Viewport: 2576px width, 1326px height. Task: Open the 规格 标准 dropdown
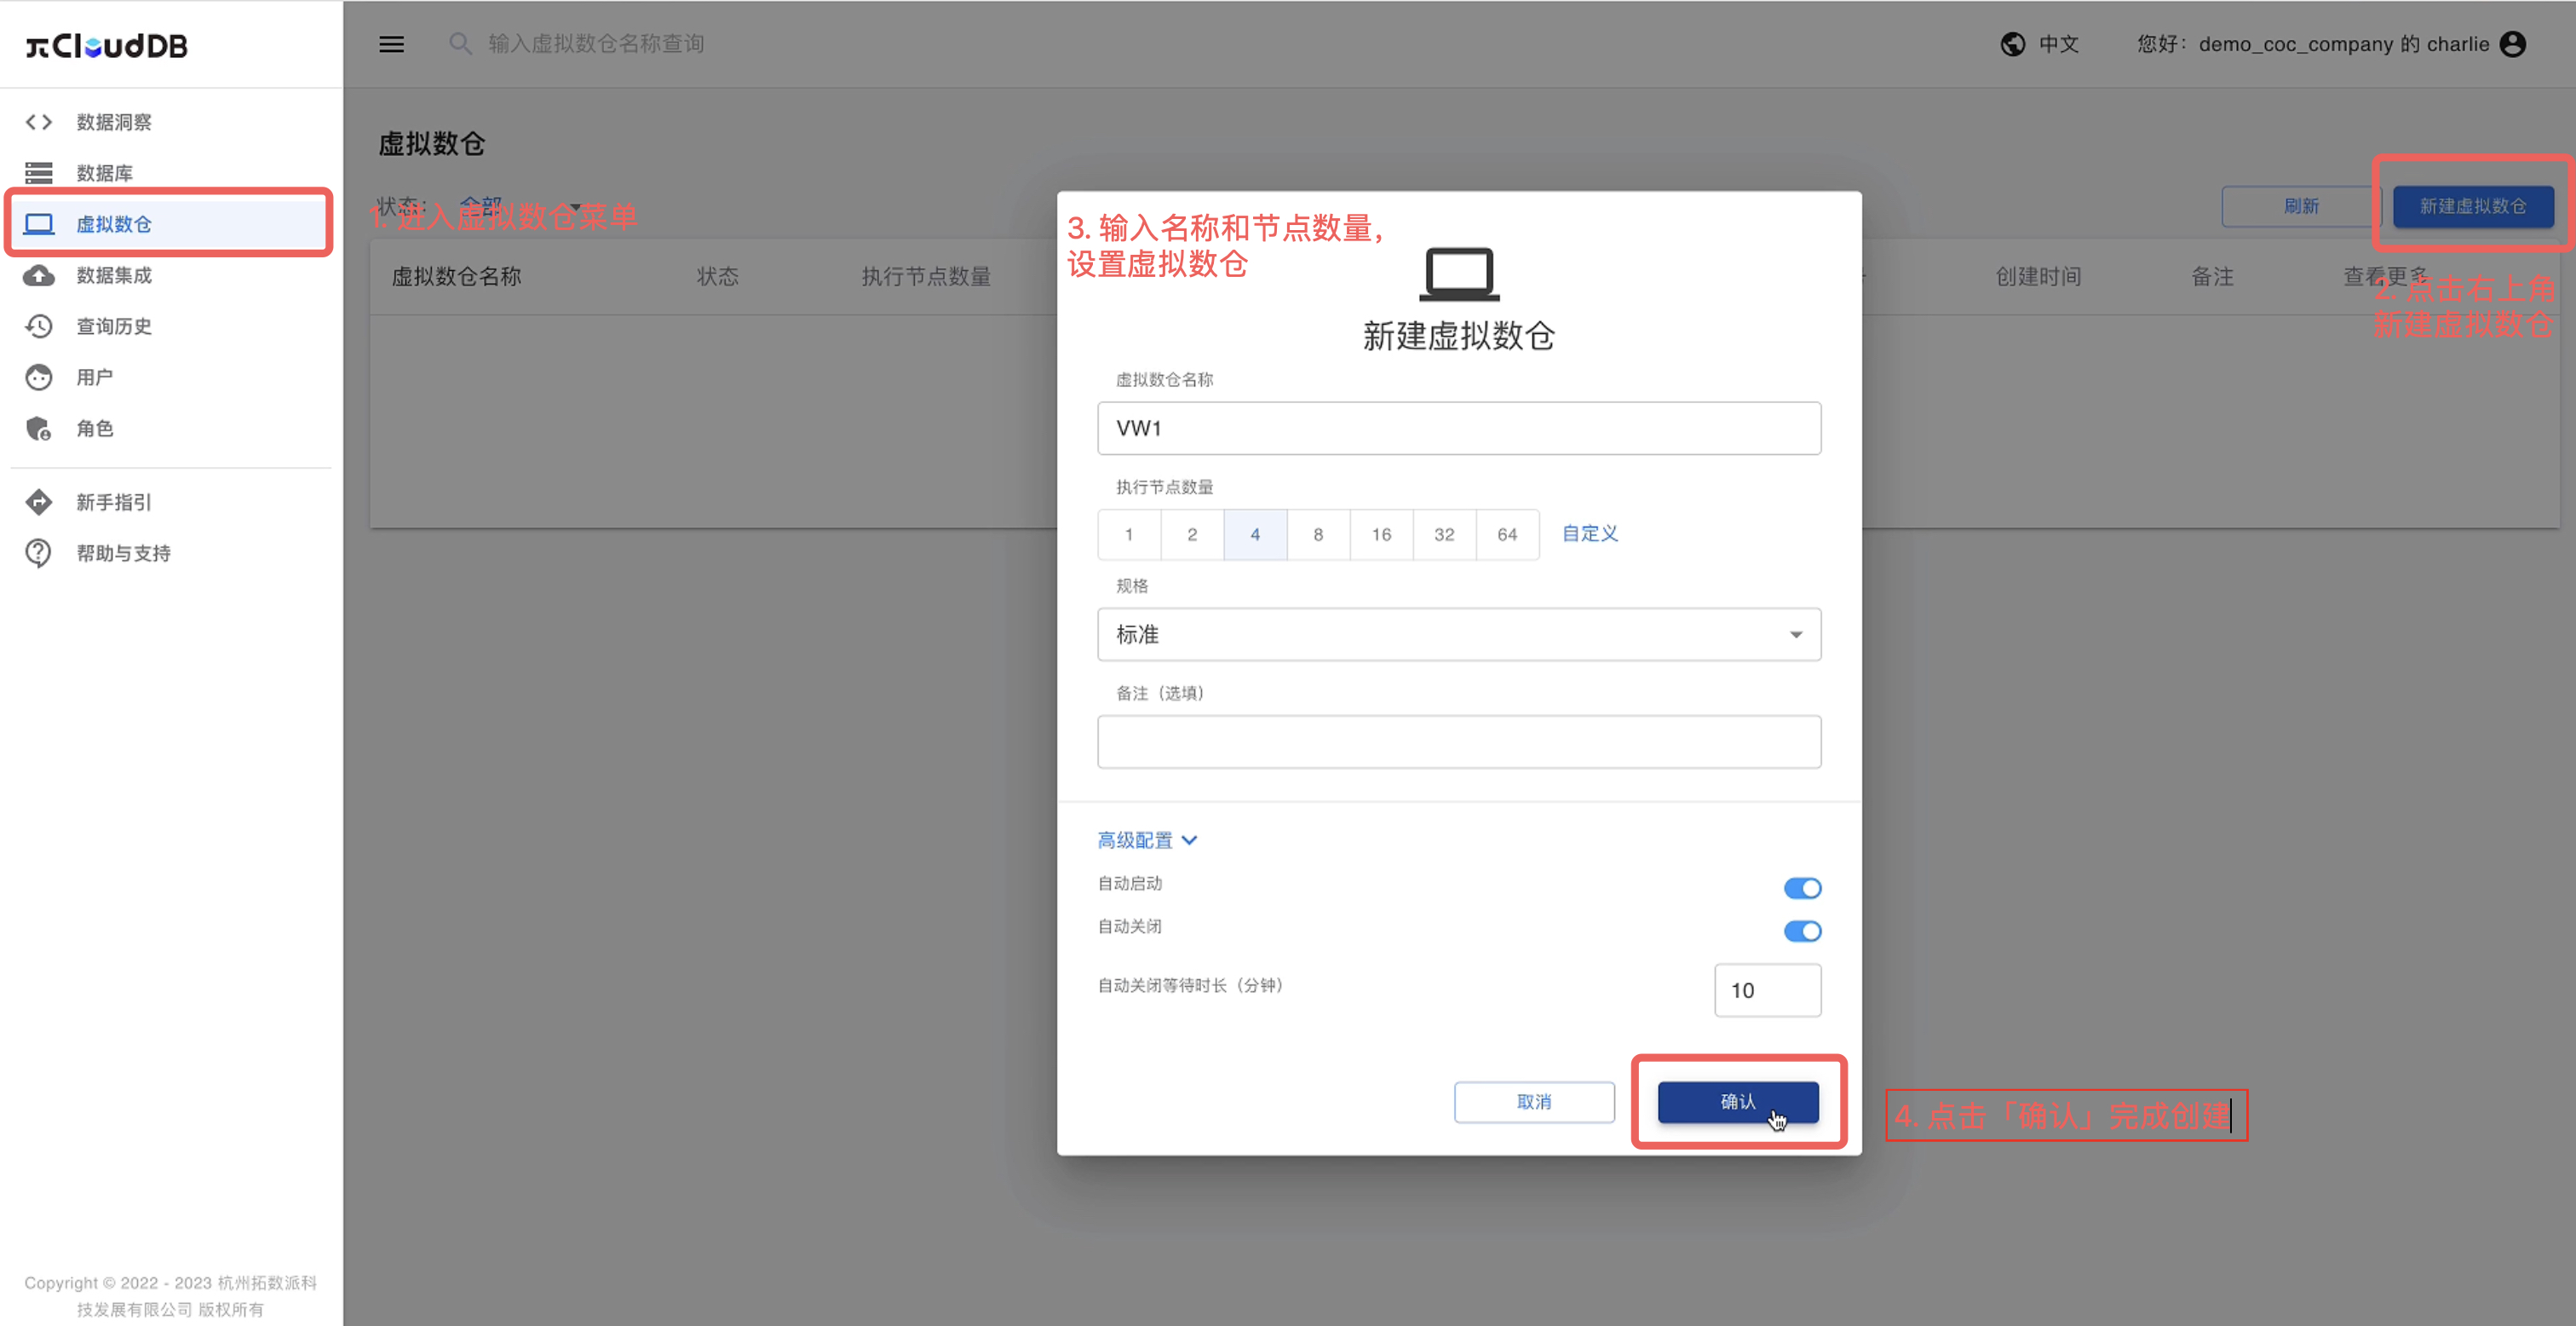click(x=1459, y=635)
